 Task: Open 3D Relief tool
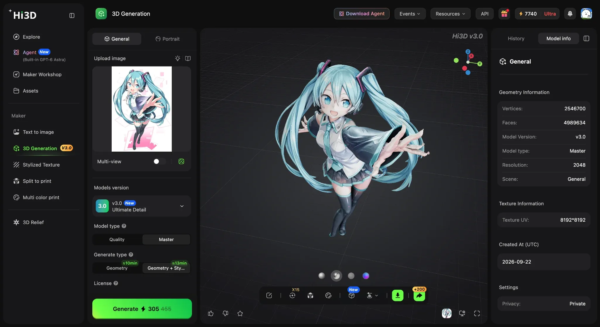click(x=29, y=222)
